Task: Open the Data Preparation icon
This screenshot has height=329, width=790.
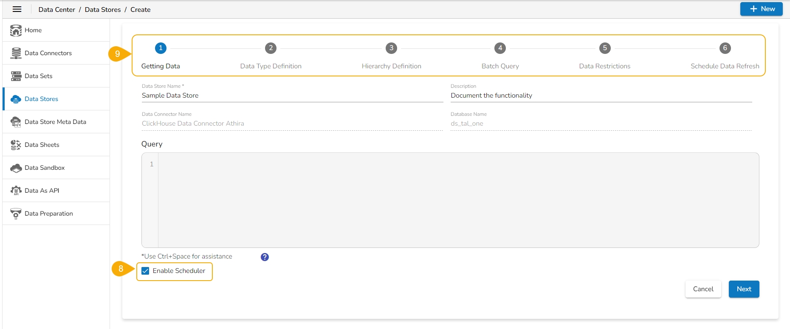Action: pos(16,214)
